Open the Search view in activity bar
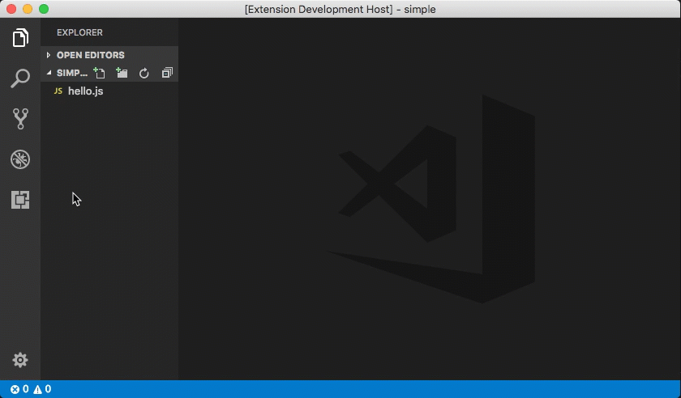Screen dimensions: 681x398 click(x=20, y=78)
